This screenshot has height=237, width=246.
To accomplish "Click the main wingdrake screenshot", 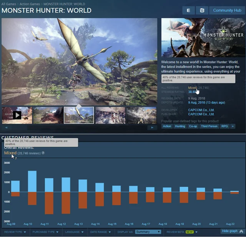I will tap(79, 62).
